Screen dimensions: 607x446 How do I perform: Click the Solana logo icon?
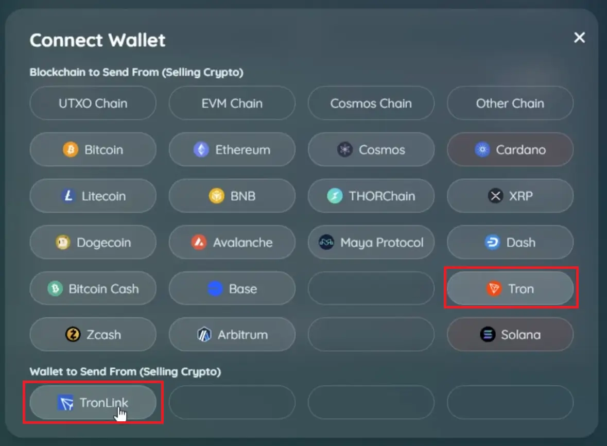coord(487,335)
